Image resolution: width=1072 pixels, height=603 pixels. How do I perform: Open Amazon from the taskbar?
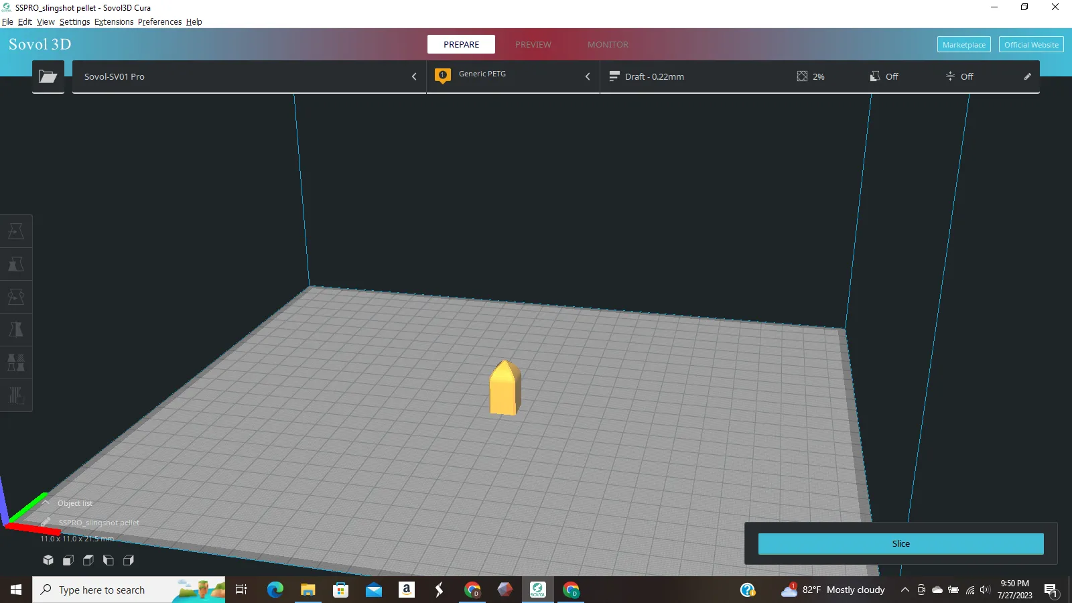407,590
